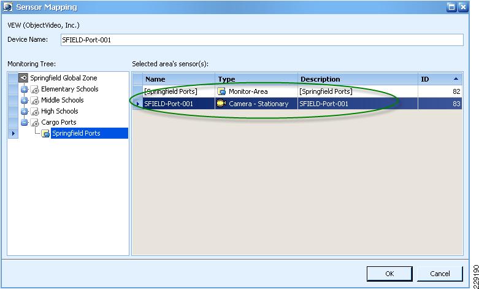479x289 pixels.
Task: Click the Springfield Global Zone camera icon
Action: 23,78
